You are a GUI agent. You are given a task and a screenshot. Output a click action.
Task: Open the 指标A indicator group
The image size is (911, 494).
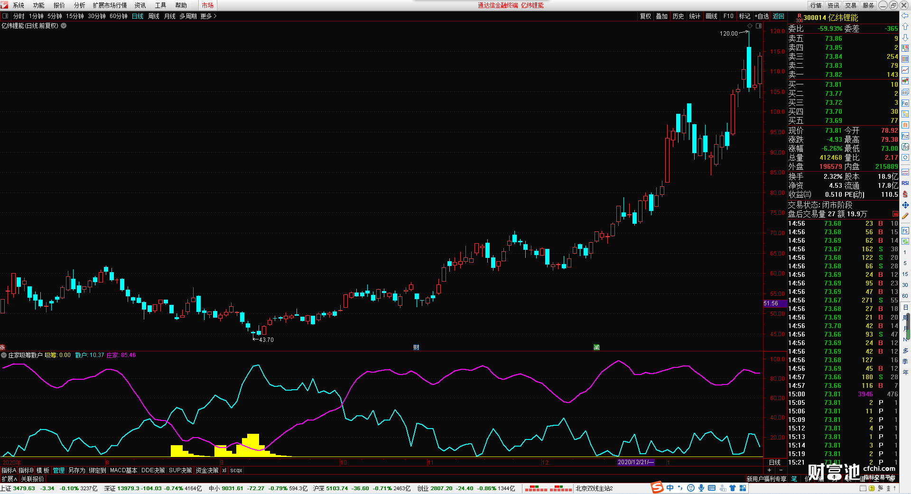click(x=9, y=470)
